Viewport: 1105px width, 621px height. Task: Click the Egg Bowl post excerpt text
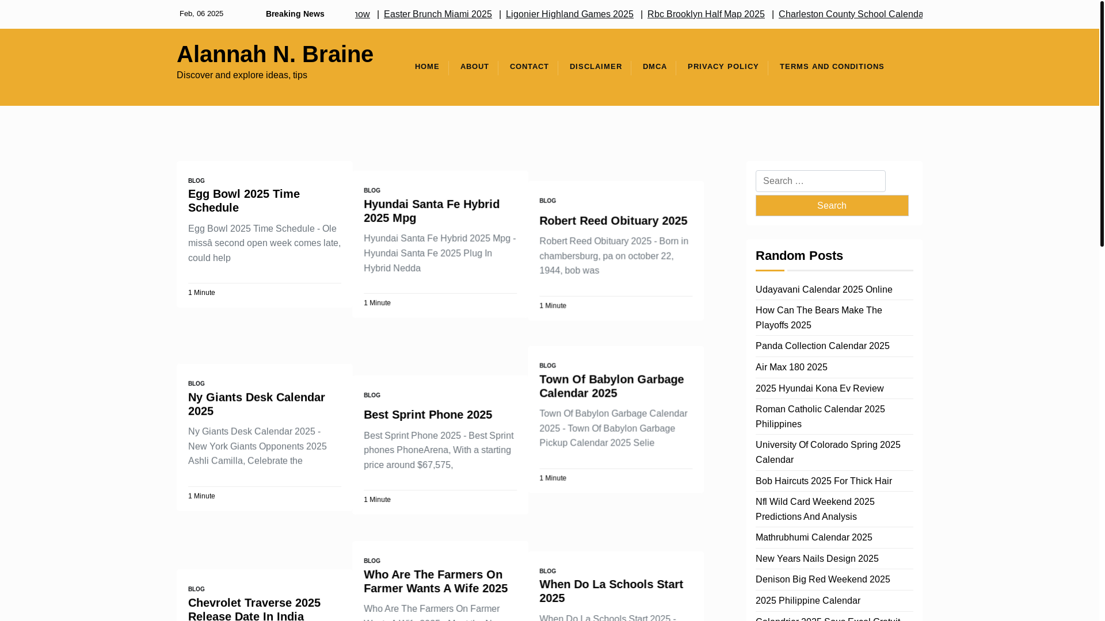click(x=264, y=243)
